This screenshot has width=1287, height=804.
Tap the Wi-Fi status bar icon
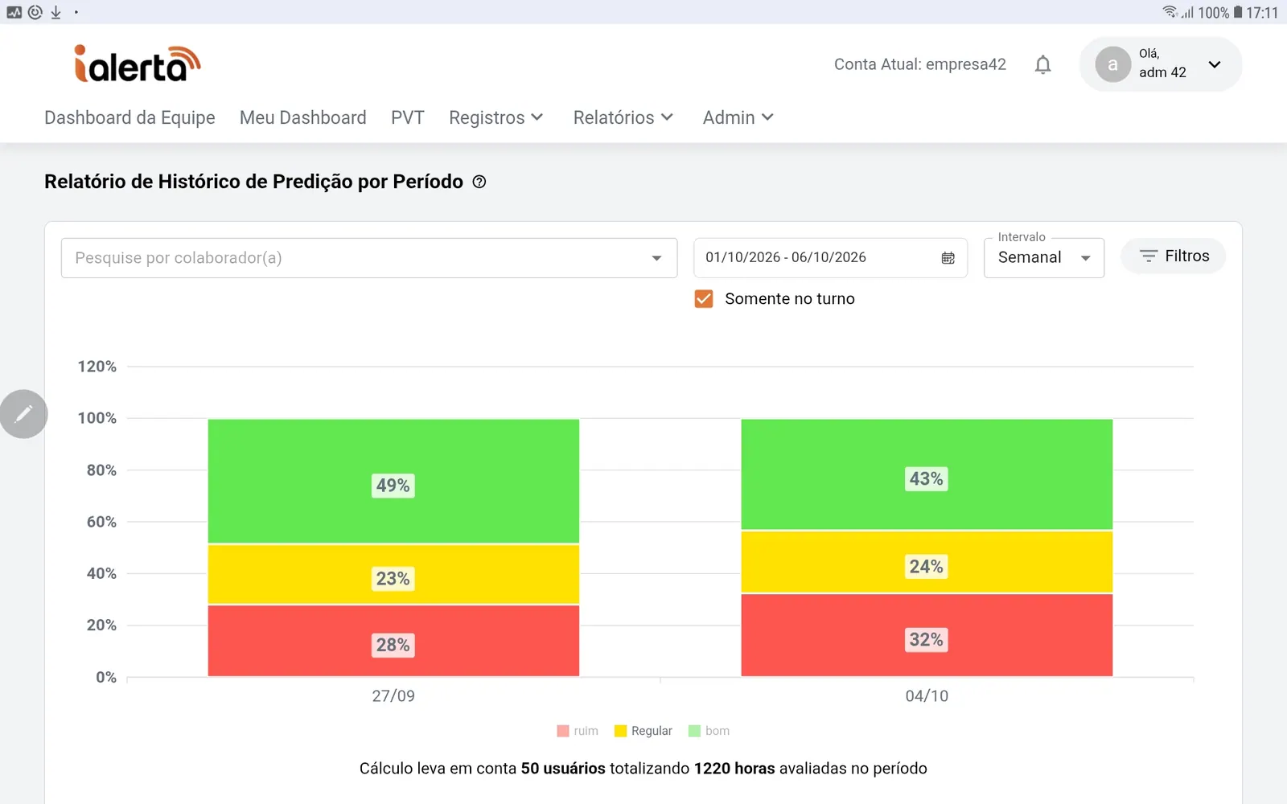1170,12
